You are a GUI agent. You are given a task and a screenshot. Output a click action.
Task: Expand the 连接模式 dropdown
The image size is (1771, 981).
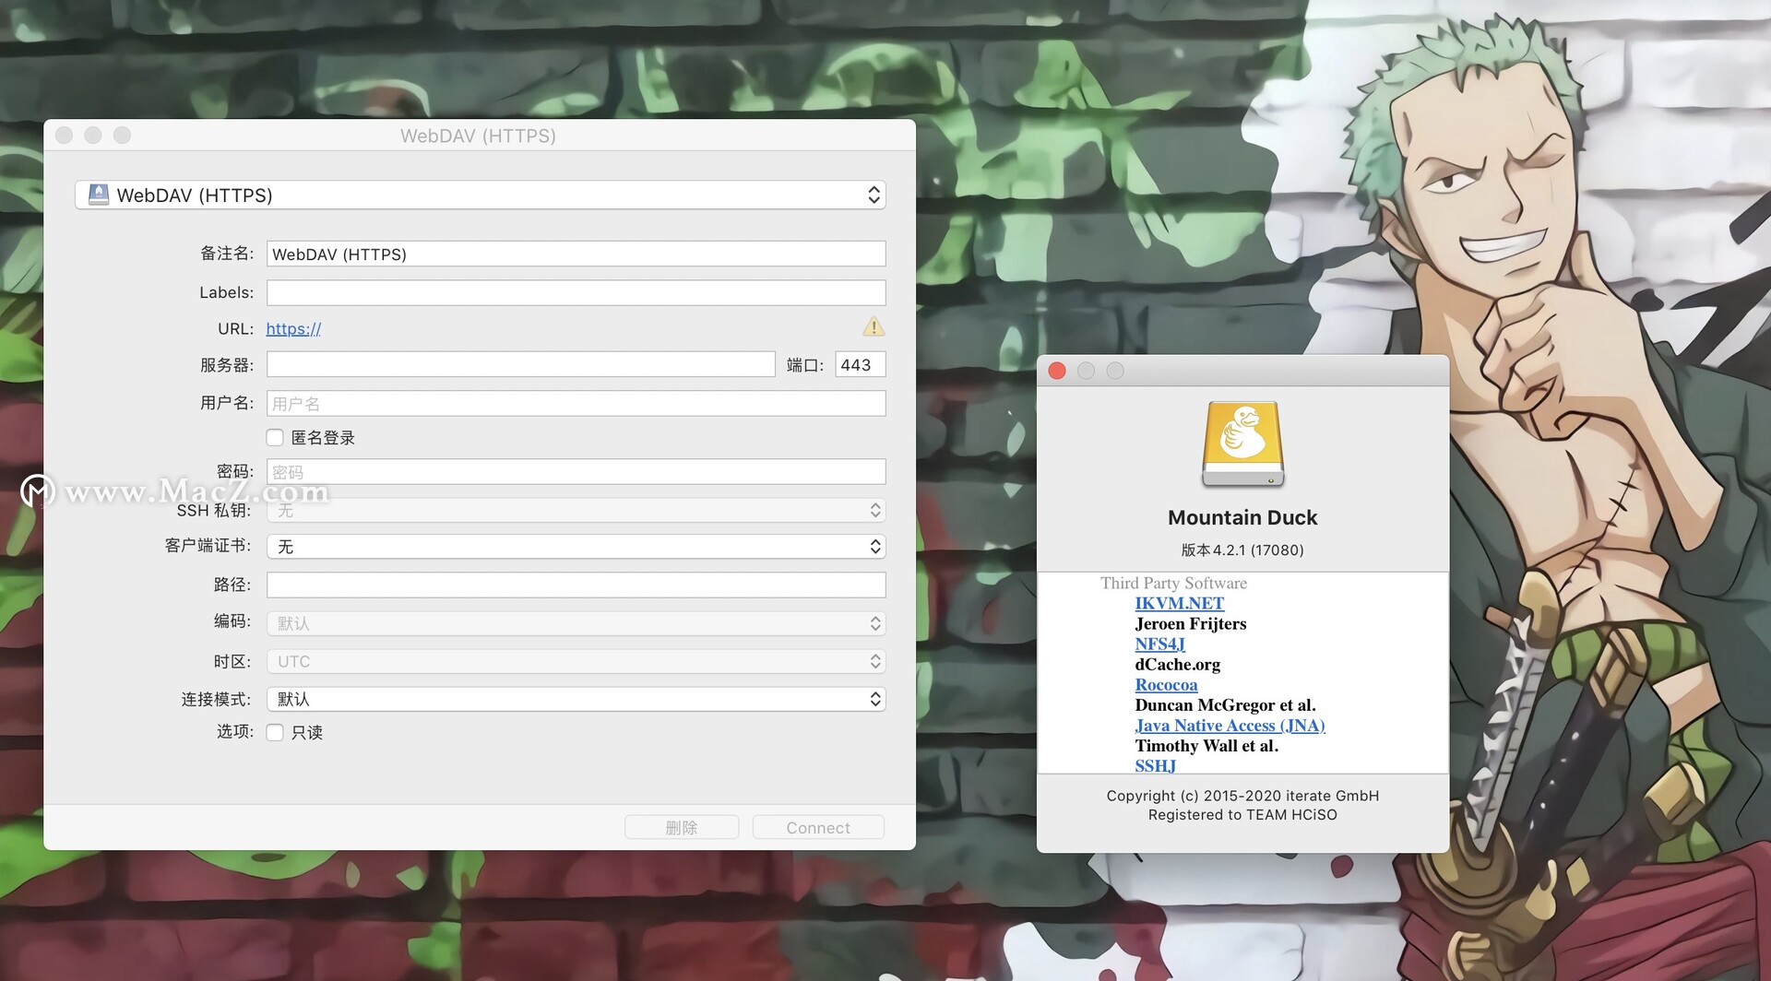pyautogui.click(x=576, y=699)
